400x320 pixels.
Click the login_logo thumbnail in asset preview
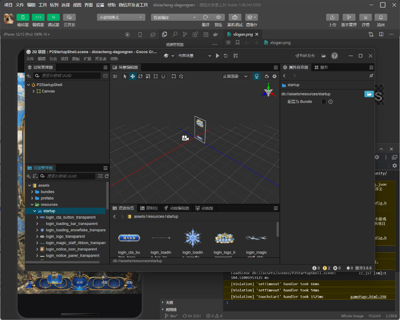[225, 238]
